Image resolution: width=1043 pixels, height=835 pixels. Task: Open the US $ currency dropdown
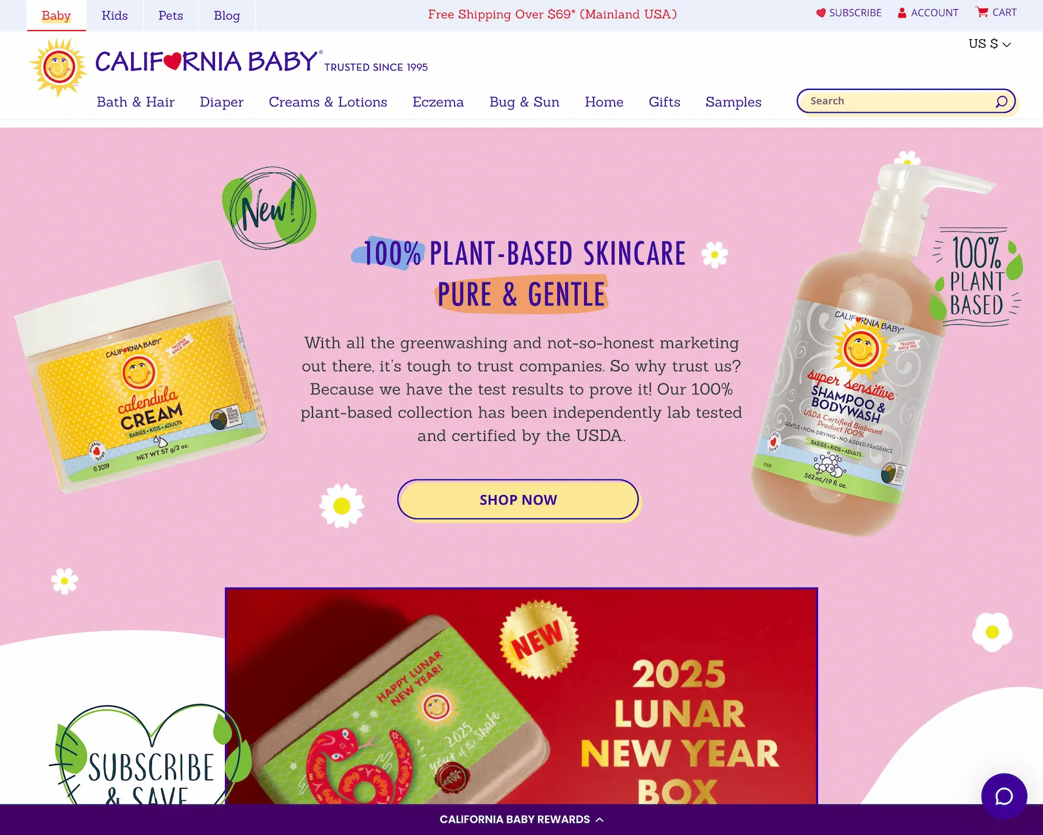point(989,44)
